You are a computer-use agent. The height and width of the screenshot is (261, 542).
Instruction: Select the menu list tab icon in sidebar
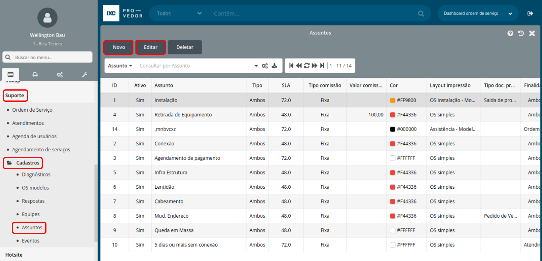tap(10, 75)
